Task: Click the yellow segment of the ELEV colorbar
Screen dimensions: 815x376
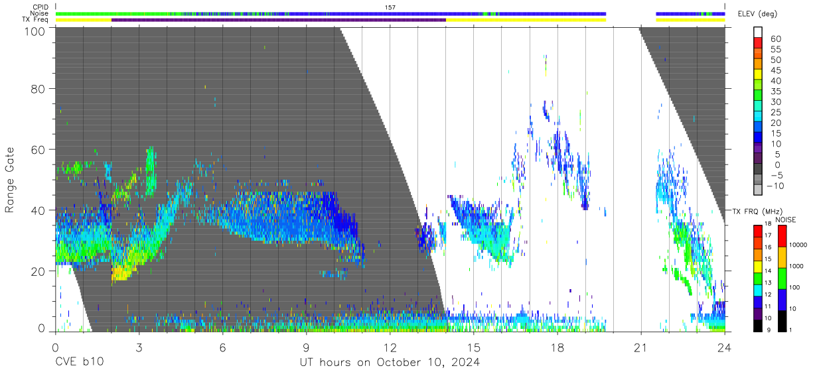Action: [758, 75]
